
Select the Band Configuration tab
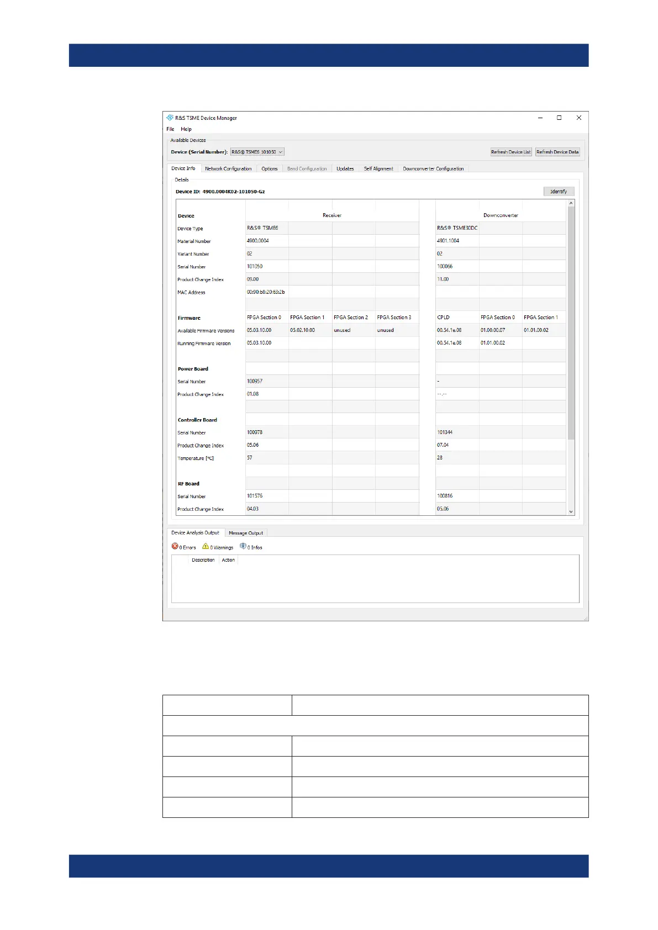(307, 169)
